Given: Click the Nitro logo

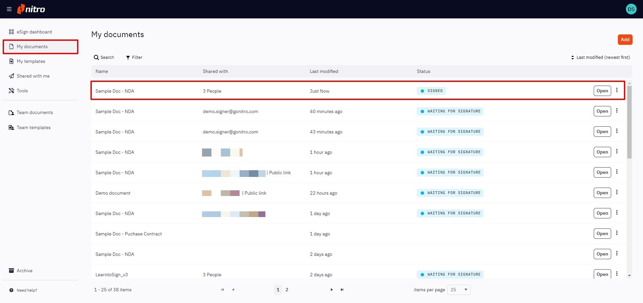Looking at the screenshot, I should (x=31, y=9).
